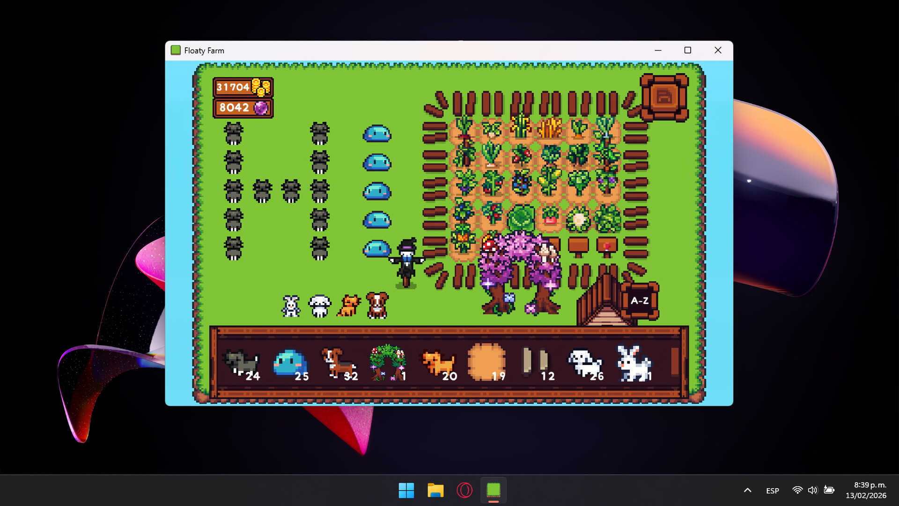
Task: Open the Windows Start menu
Action: [x=406, y=491]
